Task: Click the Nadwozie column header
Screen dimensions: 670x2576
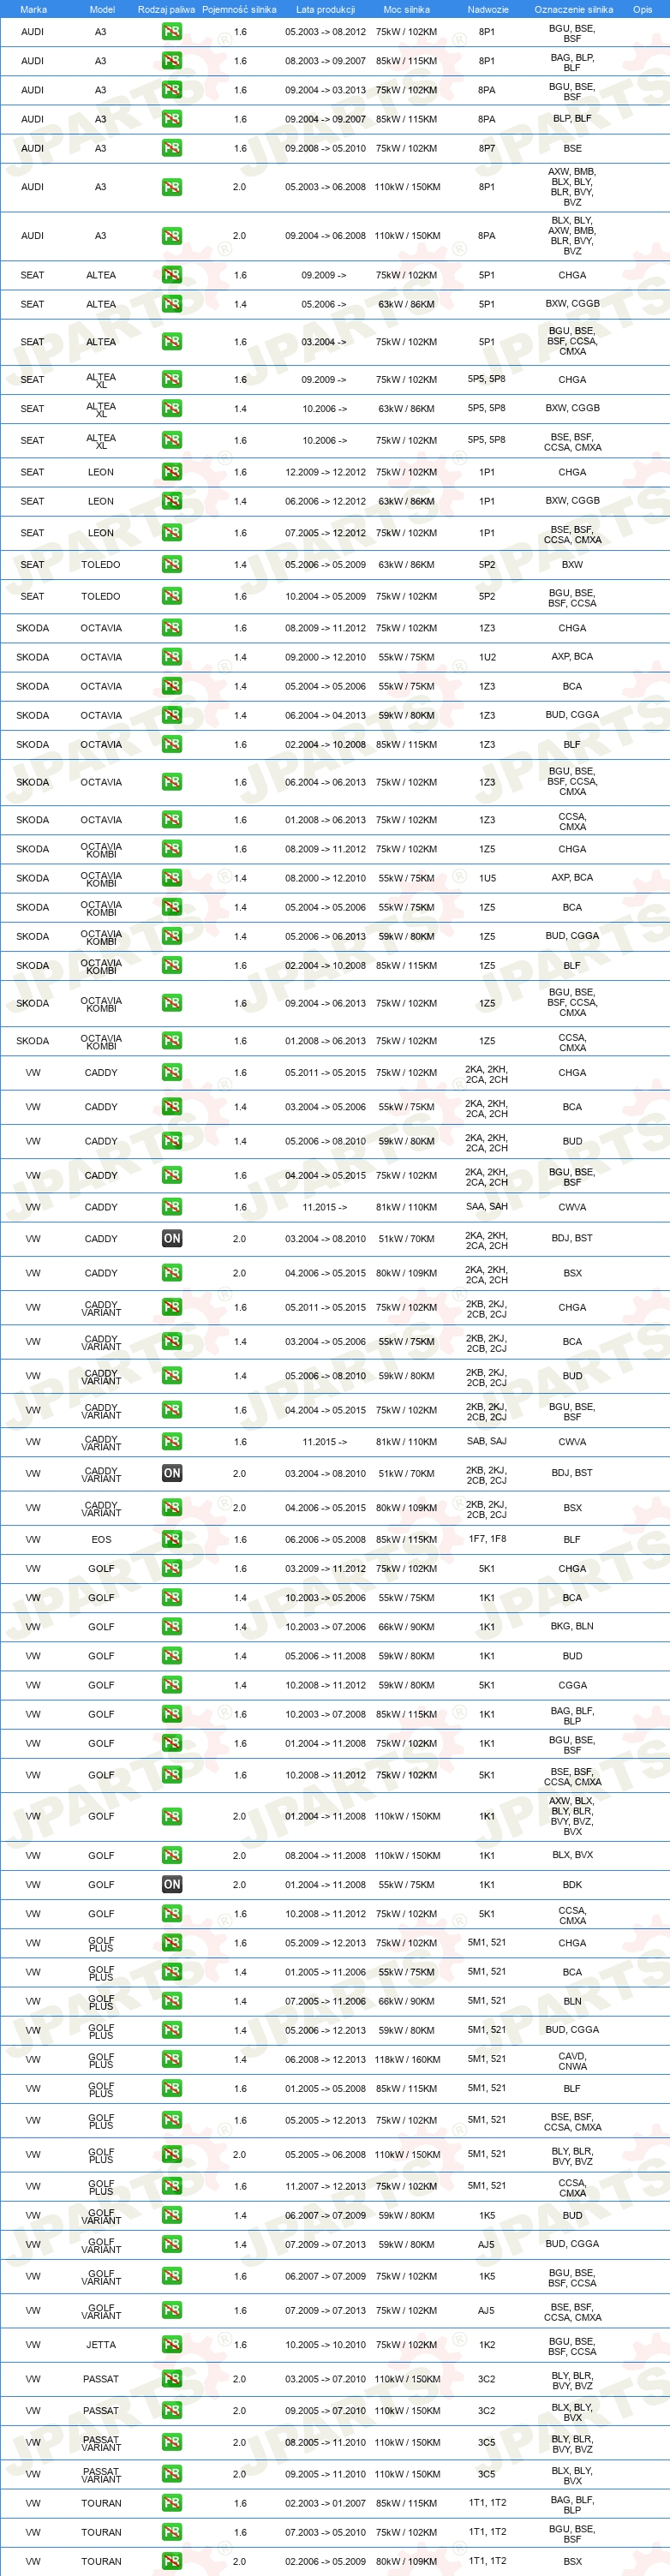Action: point(488,9)
